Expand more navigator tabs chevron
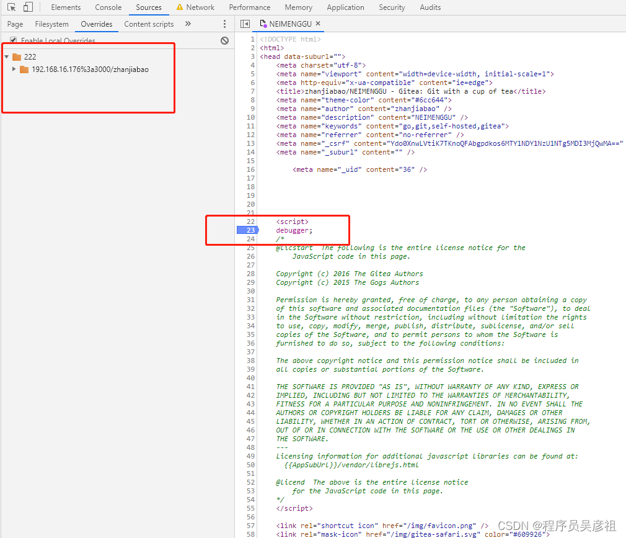This screenshot has height=538, width=626. point(188,24)
